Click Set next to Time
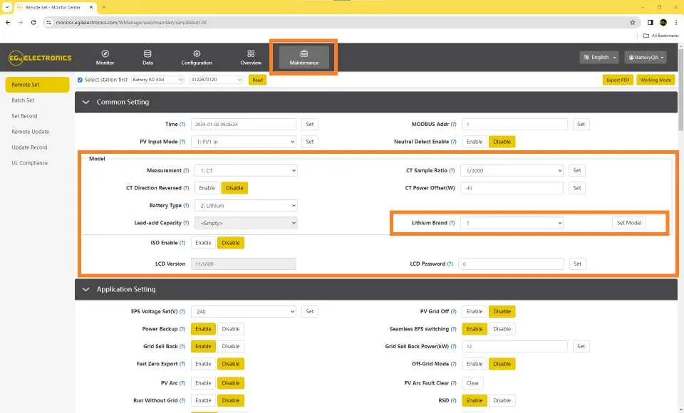 310,125
